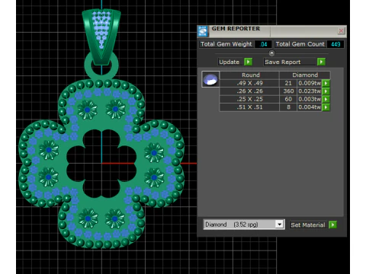Select the '.49 X .49' size cell
This screenshot has height=274, width=366.
[249, 83]
